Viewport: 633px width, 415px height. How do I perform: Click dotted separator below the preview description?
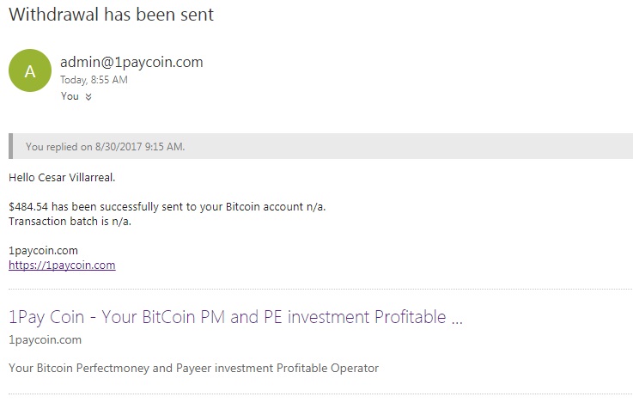pyautogui.click(x=320, y=394)
